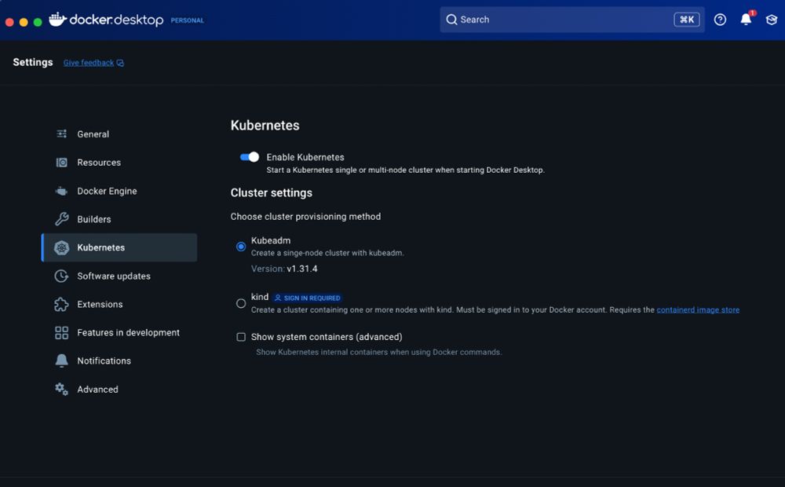Open Features in development section

[x=119, y=333]
